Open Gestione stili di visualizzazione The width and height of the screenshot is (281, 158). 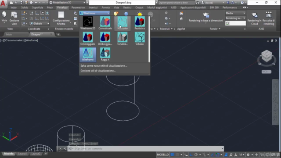(98, 71)
